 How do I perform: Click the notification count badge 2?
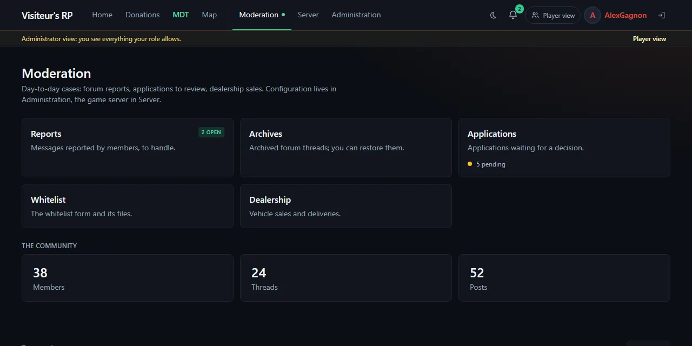pyautogui.click(x=520, y=9)
